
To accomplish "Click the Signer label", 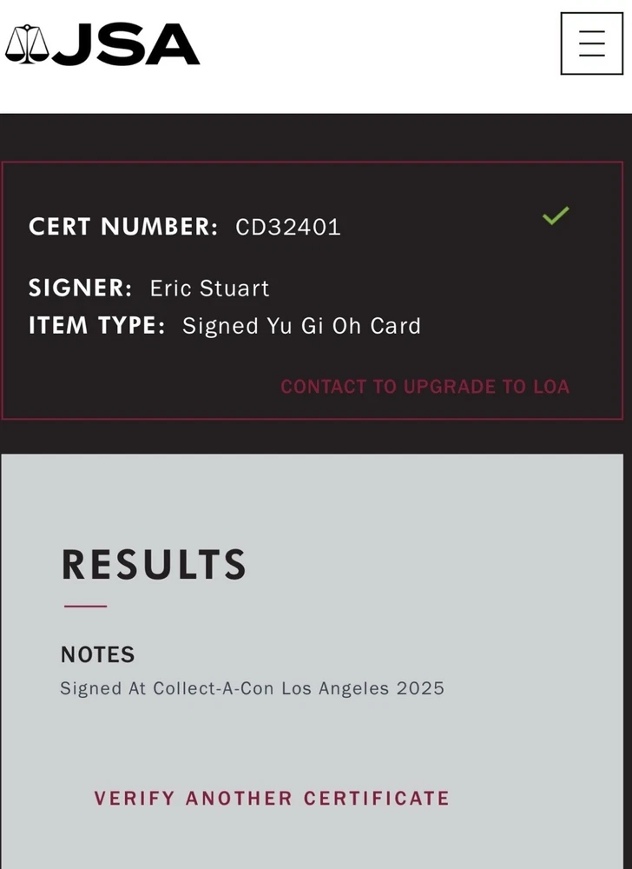I will (x=80, y=289).
